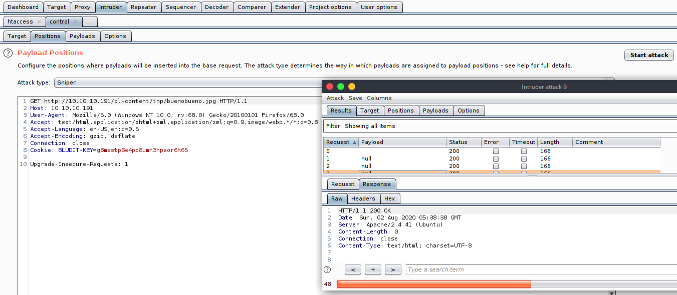Viewport: 677px width, 295px height.
Task: Open Attack menu in attack window
Action: point(335,98)
